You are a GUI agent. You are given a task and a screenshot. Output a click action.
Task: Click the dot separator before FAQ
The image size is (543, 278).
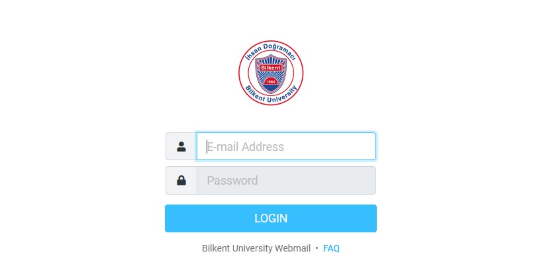tap(317, 248)
